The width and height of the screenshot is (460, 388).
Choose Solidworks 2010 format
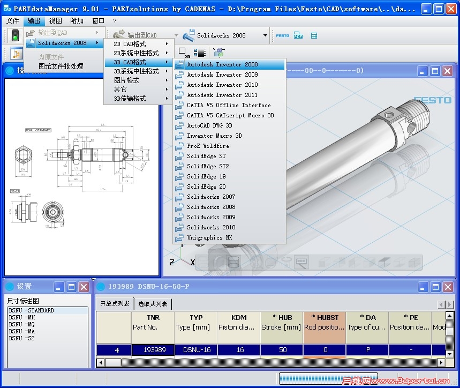click(229, 227)
